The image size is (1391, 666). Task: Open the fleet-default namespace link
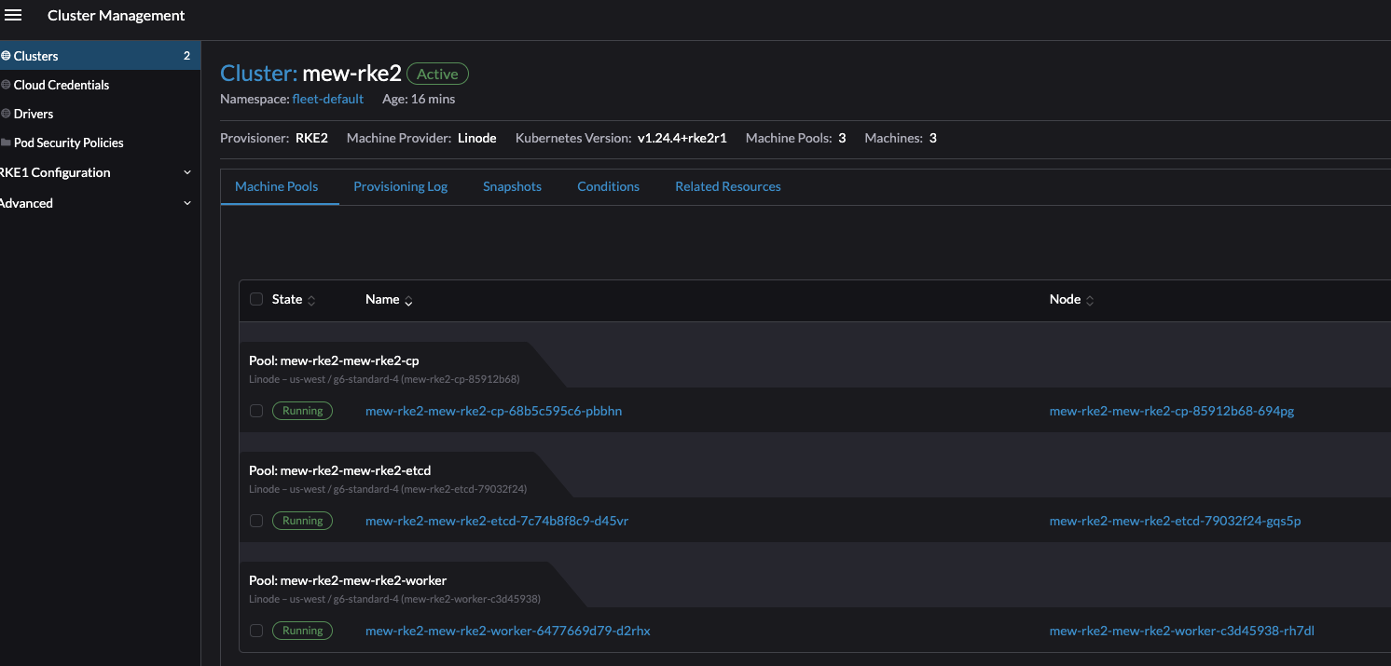328,98
